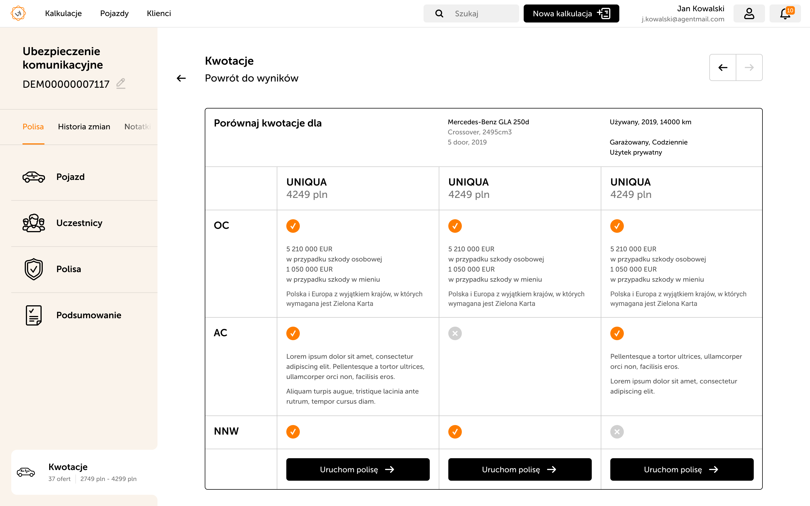This screenshot has height=506, width=810.
Task: Click grey AC cross in second UNIQUA column
Action: [x=455, y=333]
